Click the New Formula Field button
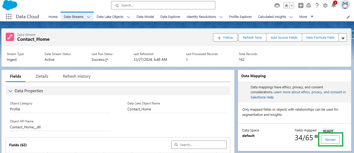Screen dimensions: 354x153 coord(320,37)
